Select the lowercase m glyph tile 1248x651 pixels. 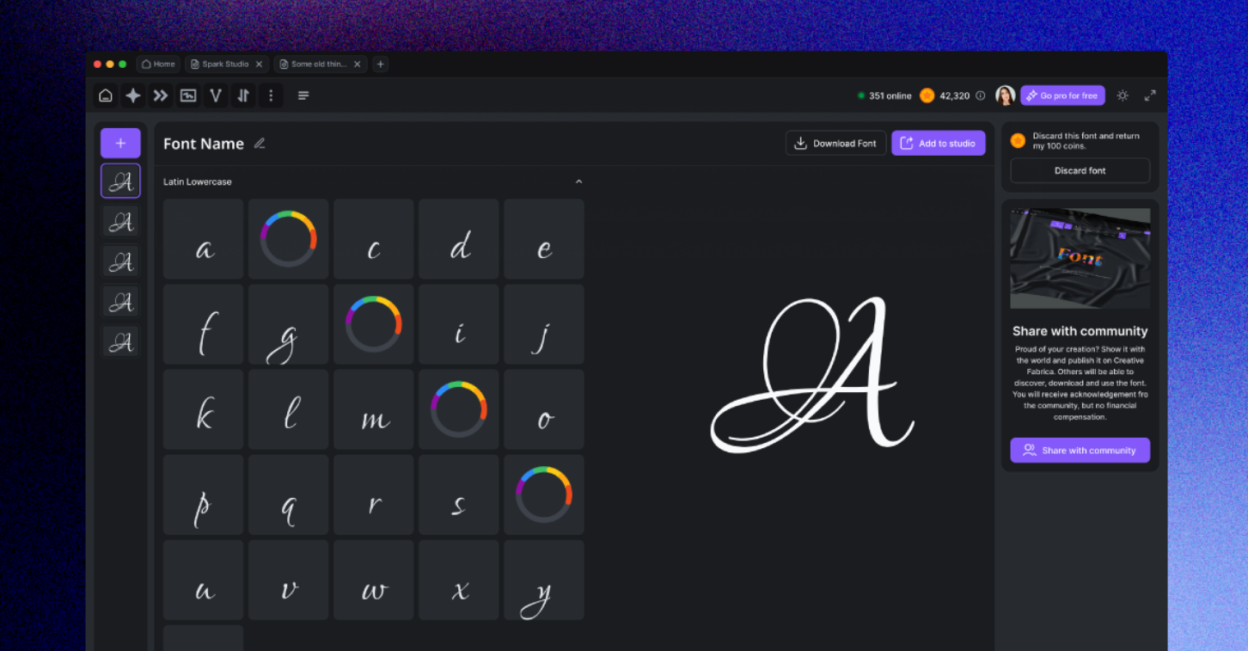click(374, 409)
